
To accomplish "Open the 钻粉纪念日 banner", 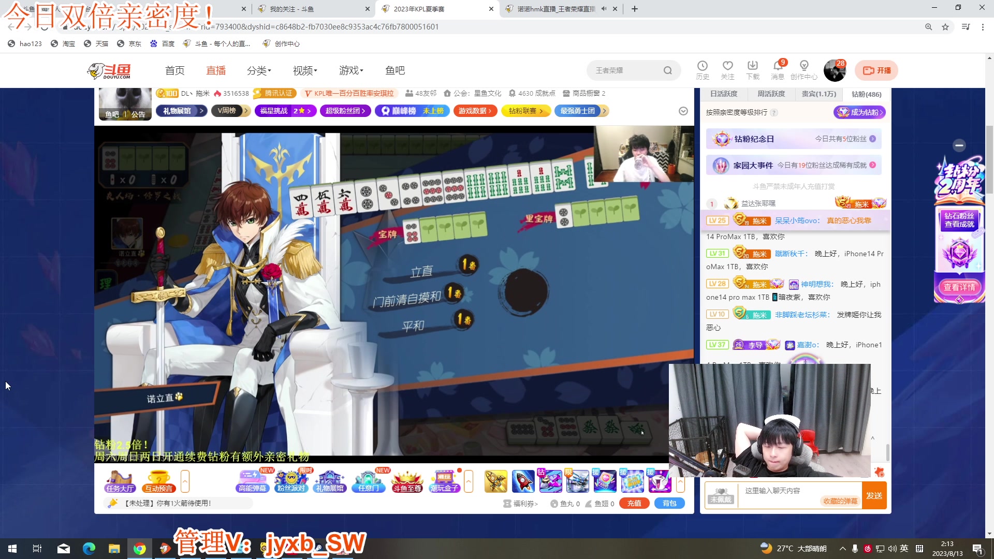I will [794, 139].
